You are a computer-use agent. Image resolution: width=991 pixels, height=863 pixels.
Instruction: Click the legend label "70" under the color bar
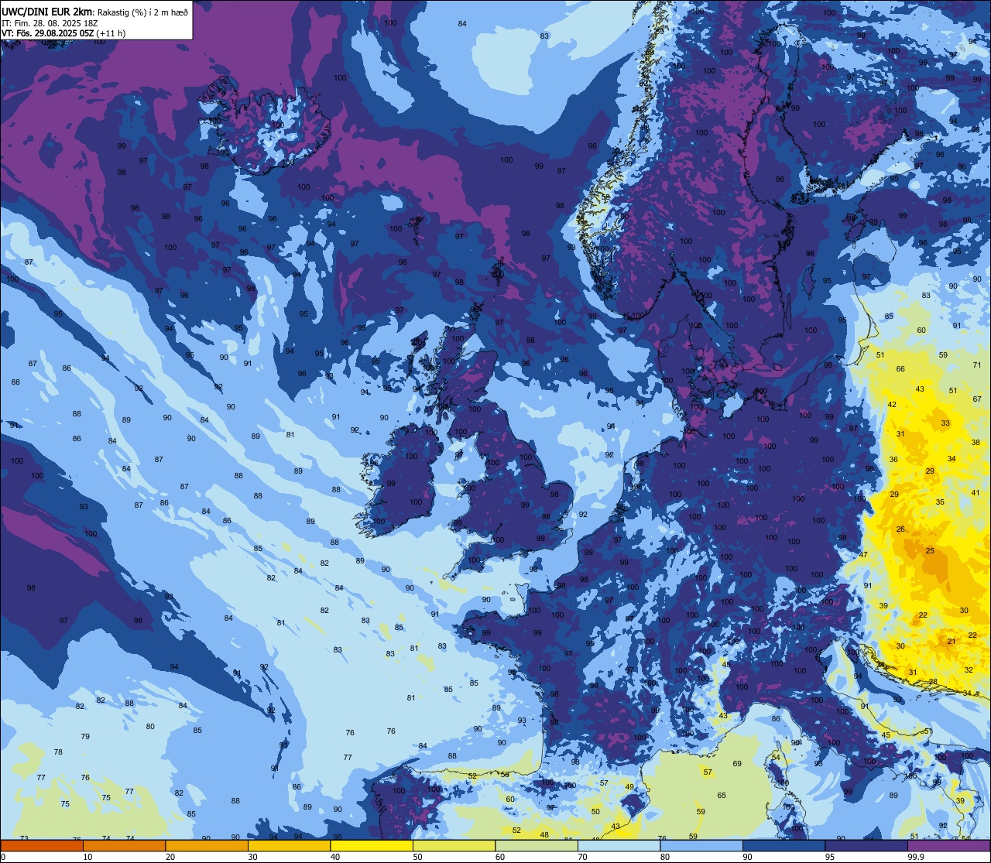582,857
